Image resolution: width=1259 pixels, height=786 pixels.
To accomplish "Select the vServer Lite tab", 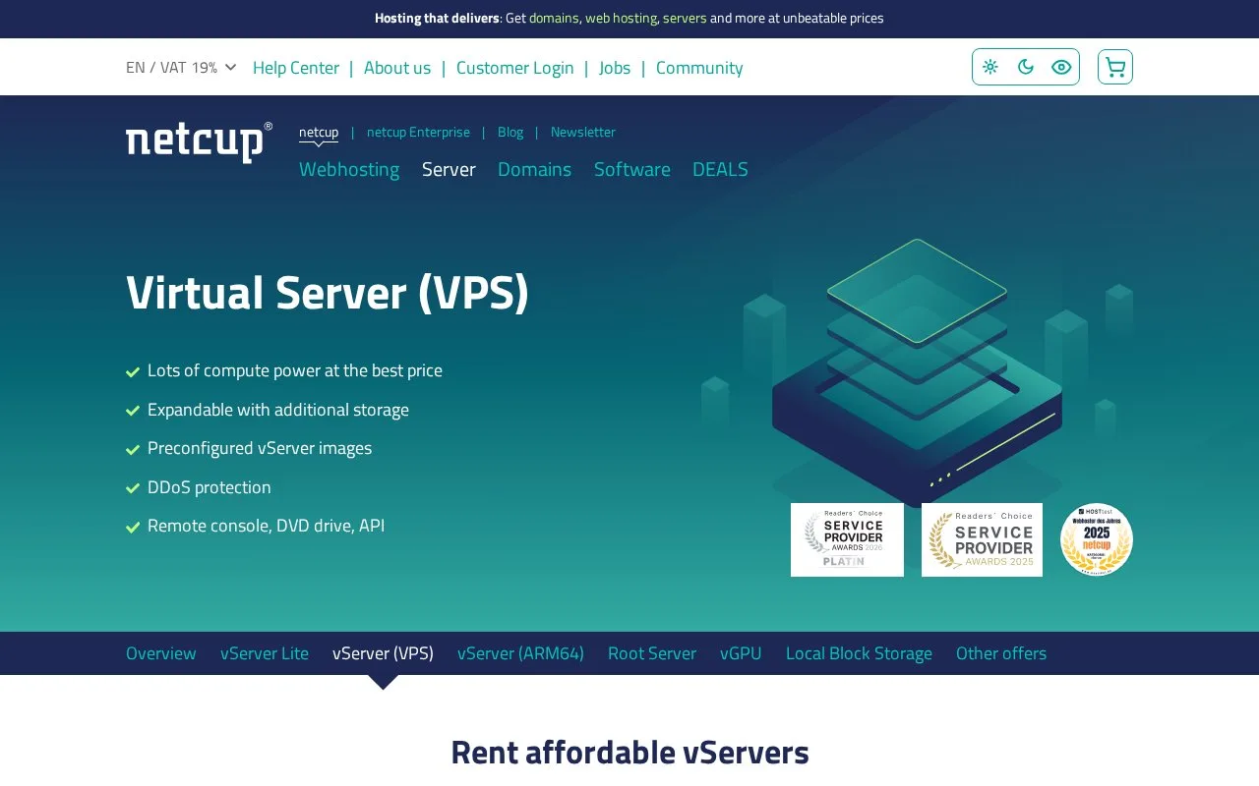I will point(265,653).
